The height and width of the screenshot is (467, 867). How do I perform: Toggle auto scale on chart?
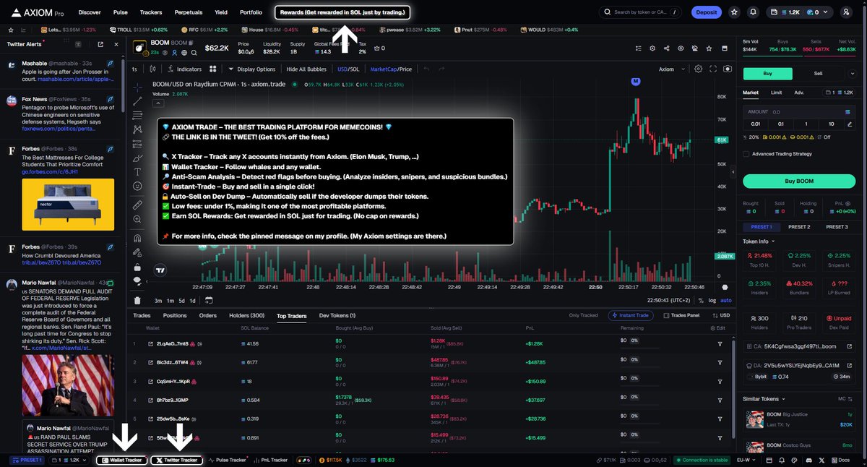[726, 301]
